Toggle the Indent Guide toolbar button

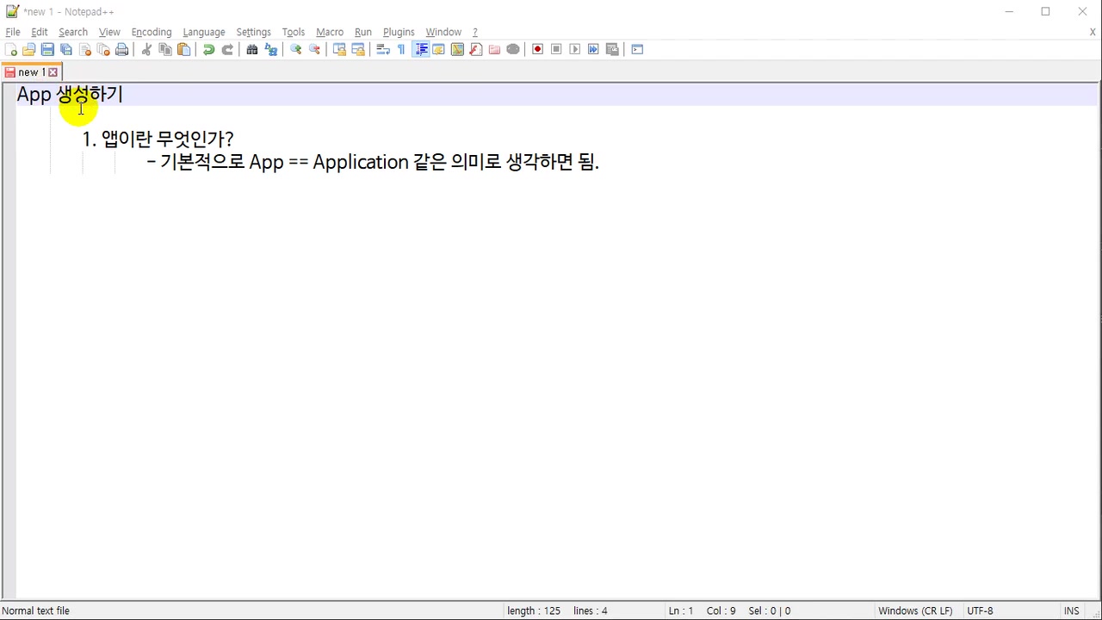coord(421,50)
